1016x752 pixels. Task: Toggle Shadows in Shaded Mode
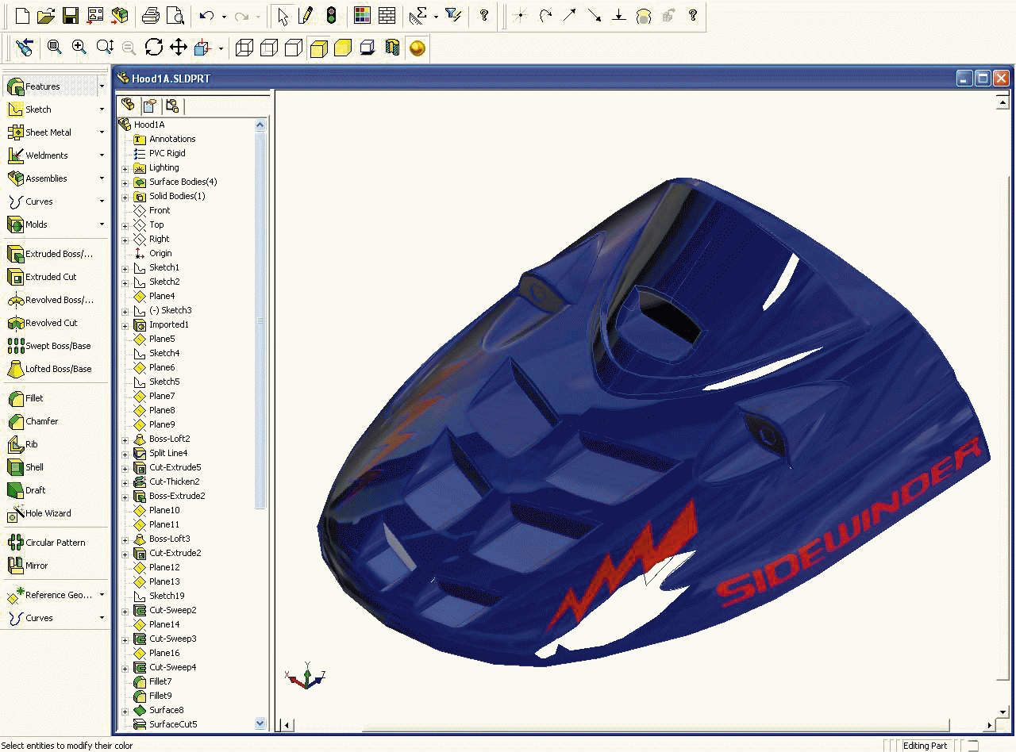coord(368,48)
